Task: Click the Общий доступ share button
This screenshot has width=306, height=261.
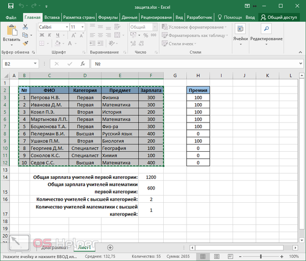Action: point(279,17)
